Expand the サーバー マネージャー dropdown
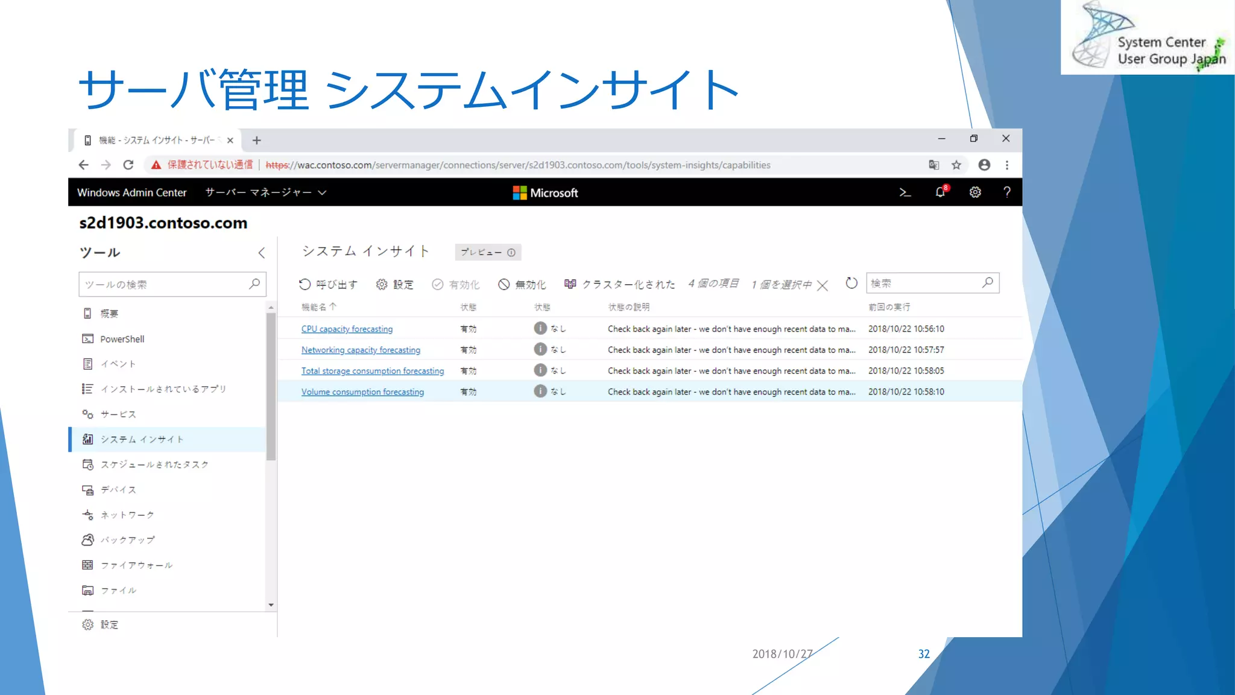The height and width of the screenshot is (695, 1235). [266, 192]
